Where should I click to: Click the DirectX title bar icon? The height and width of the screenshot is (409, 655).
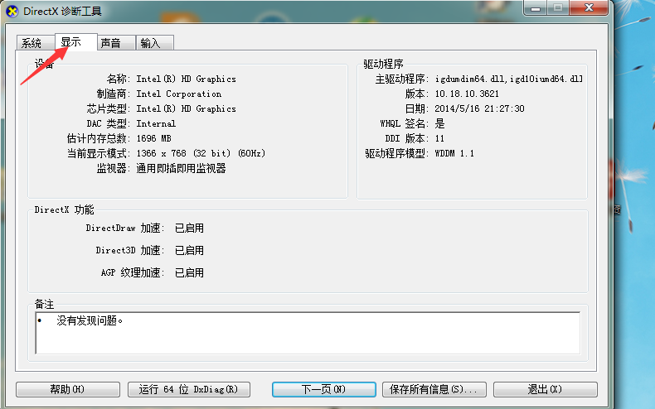coord(12,12)
